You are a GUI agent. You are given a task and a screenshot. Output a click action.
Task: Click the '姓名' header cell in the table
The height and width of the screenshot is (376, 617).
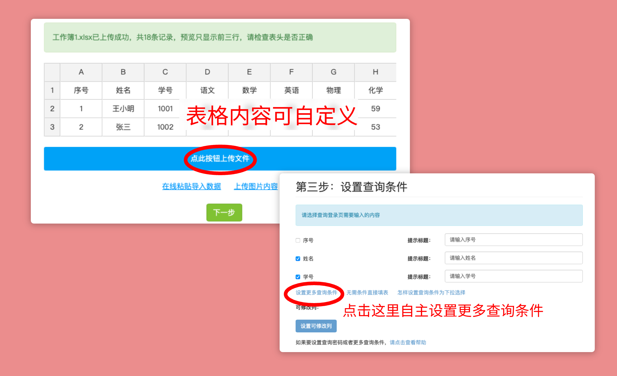point(123,90)
